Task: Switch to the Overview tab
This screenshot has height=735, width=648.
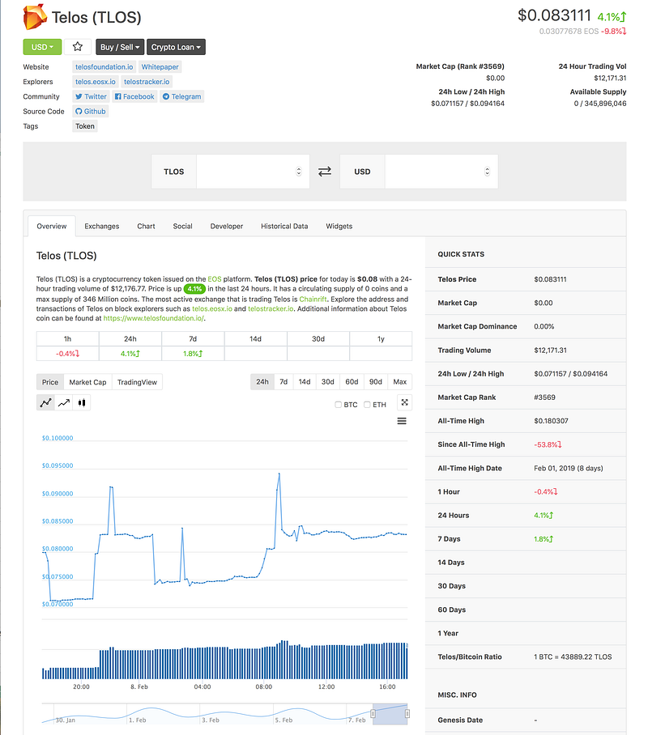Action: [52, 226]
